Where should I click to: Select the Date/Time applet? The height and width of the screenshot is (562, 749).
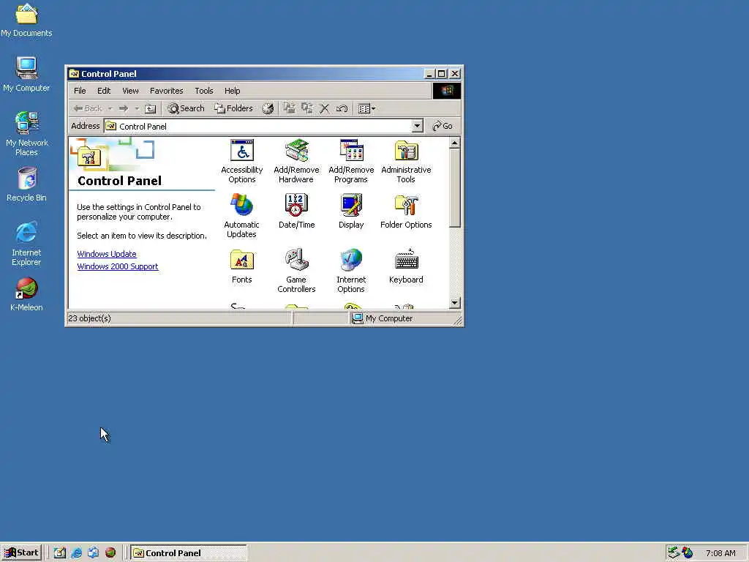(x=296, y=211)
